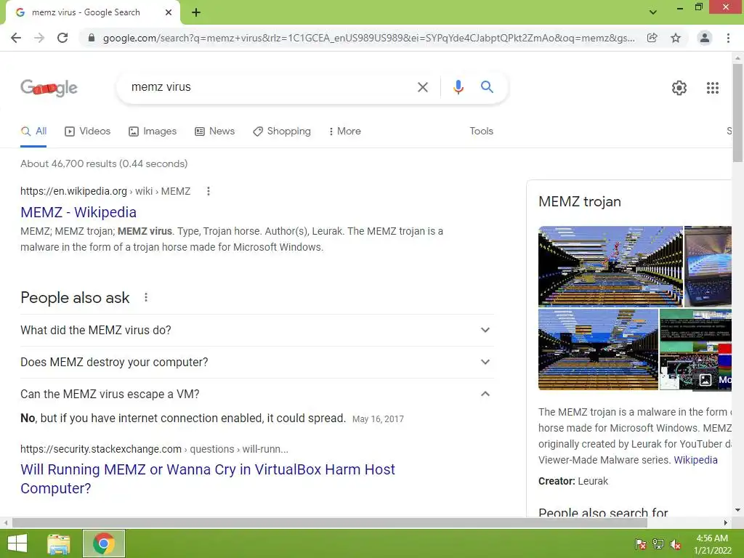This screenshot has height=558, width=744.
Task: Open the Chrome three-dot menu
Action: 728,38
